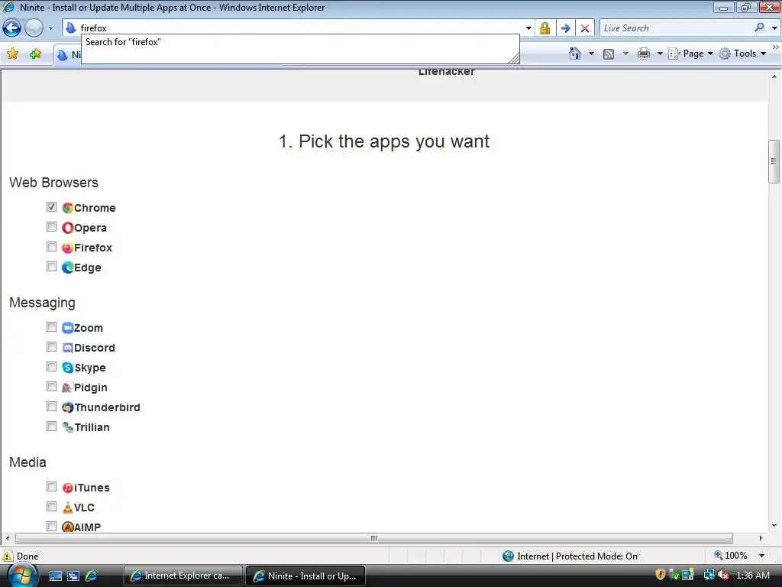The height and width of the screenshot is (587, 782).
Task: Click the Ninite taskbar button
Action: pos(305,576)
